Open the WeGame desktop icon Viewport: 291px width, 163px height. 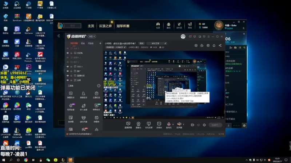(28, 30)
